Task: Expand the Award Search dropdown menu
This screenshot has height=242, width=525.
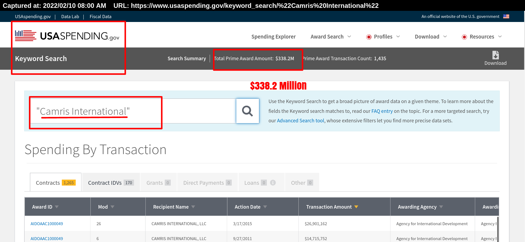Action: tap(331, 37)
